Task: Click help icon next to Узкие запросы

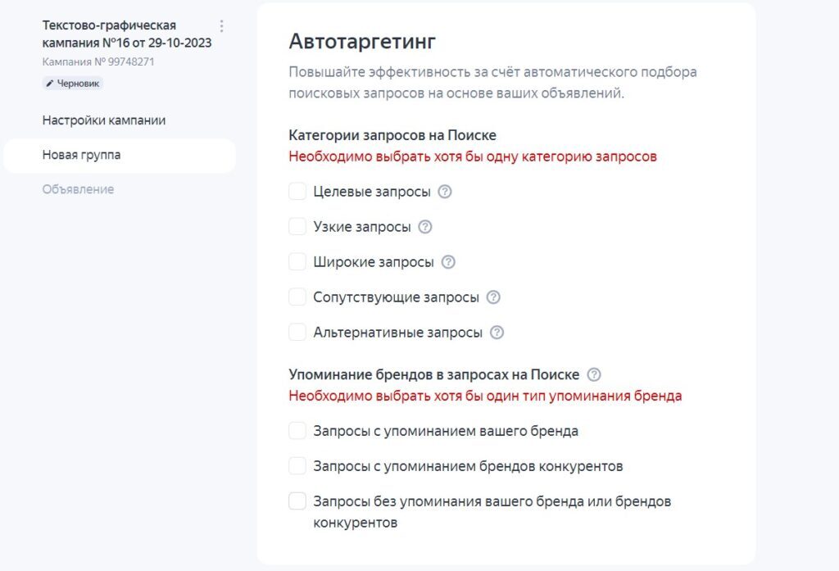Action: [425, 227]
